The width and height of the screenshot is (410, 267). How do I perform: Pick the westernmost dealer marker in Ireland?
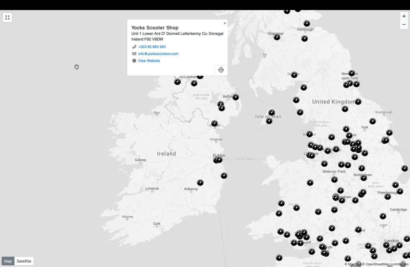[177, 82]
